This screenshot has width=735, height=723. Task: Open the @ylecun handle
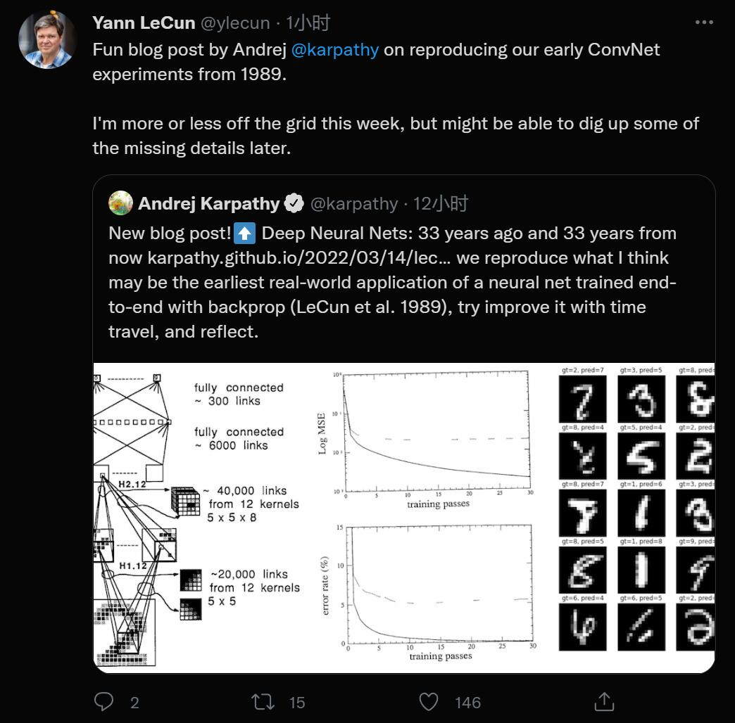tap(235, 23)
